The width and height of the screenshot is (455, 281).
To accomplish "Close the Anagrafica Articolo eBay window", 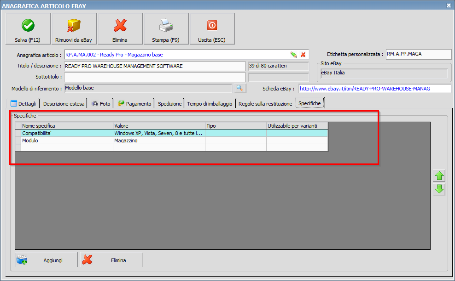I will 449,5.
